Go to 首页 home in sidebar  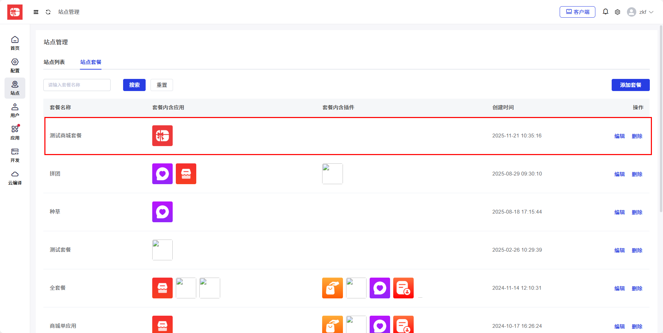(15, 43)
